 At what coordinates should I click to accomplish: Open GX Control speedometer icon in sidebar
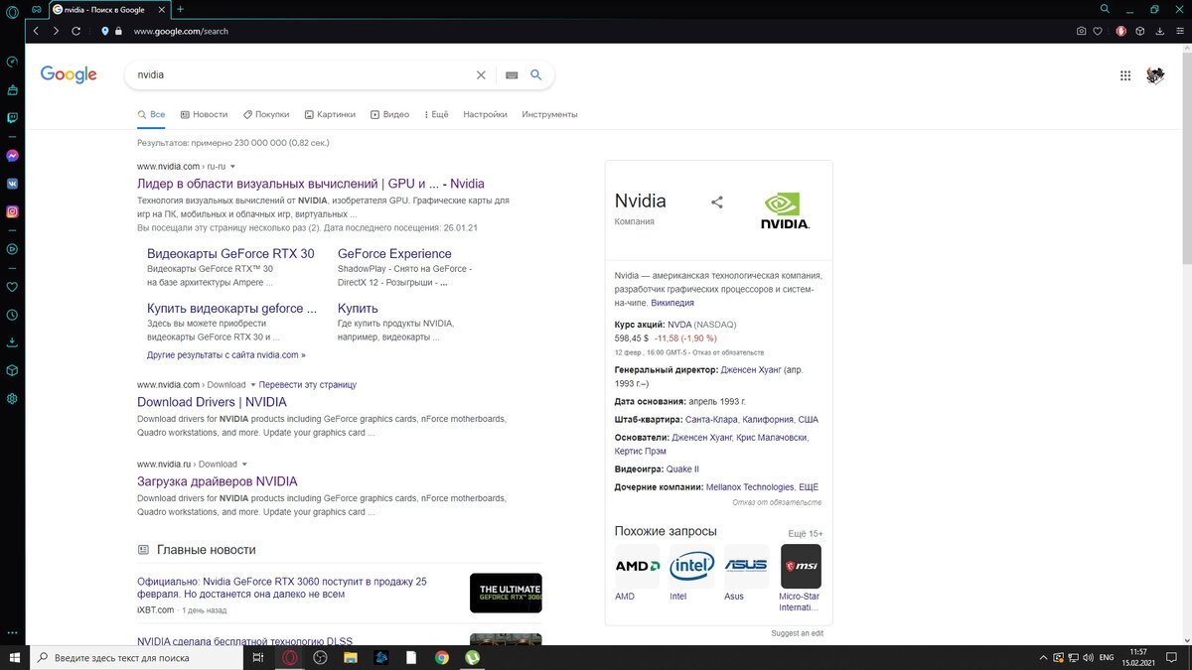pos(12,62)
